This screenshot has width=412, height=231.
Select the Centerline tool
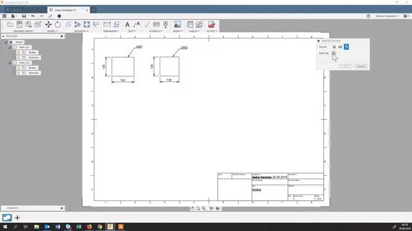(68, 24)
